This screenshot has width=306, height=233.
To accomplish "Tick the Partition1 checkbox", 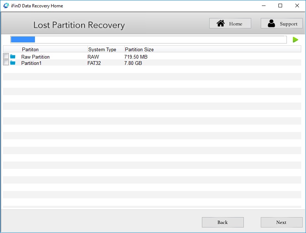I will (6, 62).
